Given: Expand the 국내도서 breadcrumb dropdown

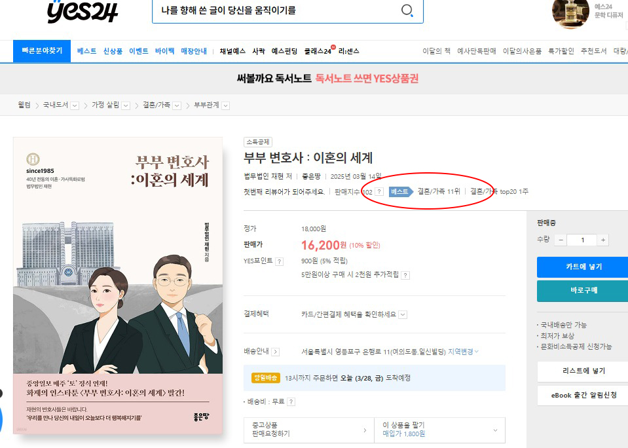Looking at the screenshot, I should point(75,105).
